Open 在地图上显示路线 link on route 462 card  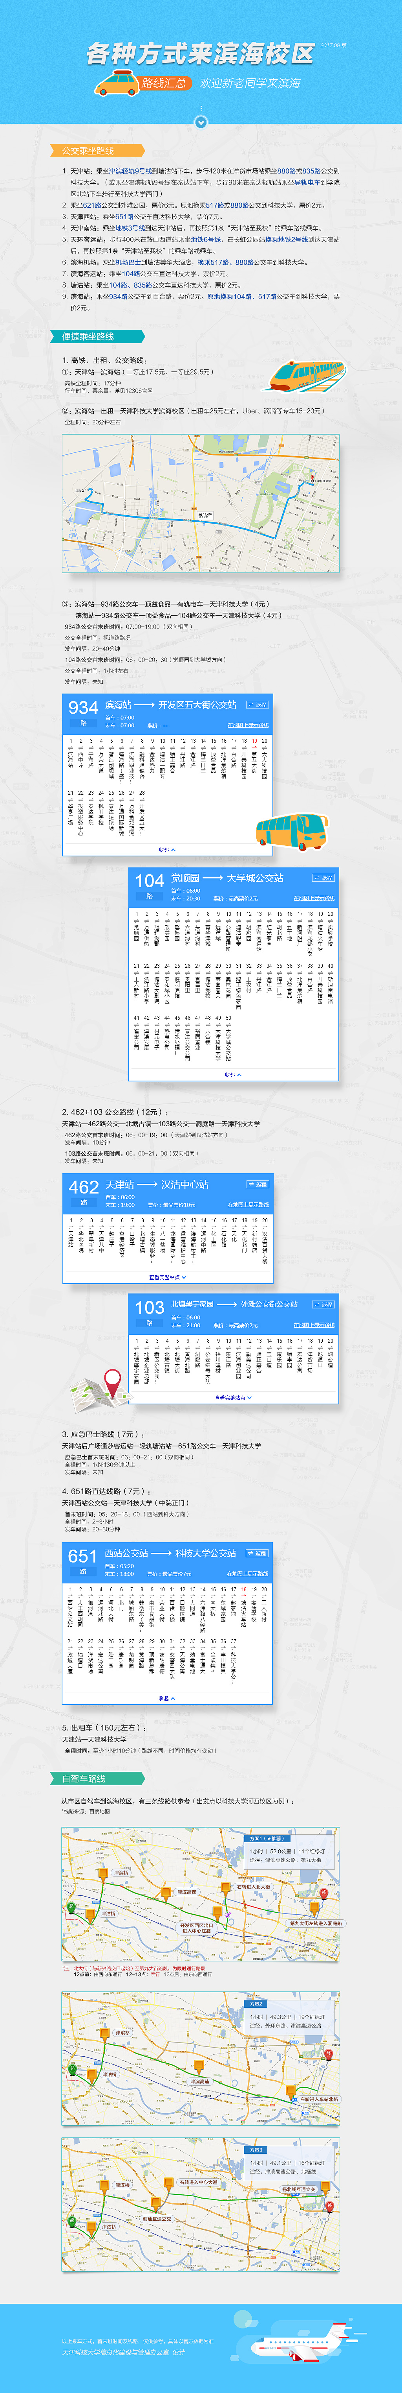click(248, 1205)
